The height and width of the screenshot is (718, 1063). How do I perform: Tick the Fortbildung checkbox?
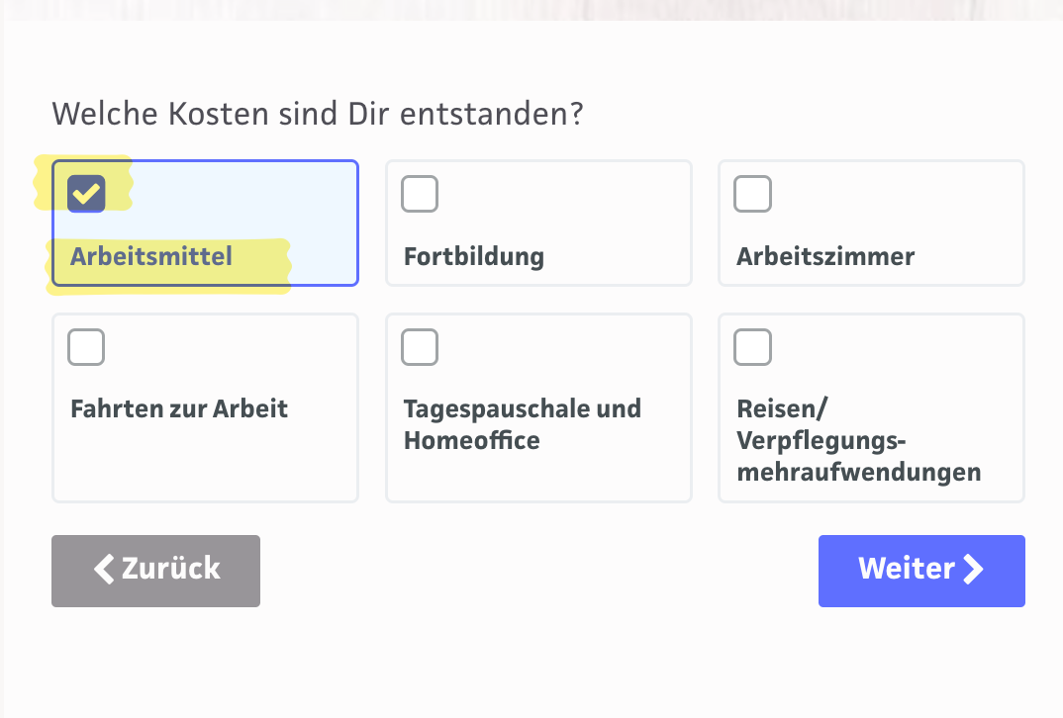tap(420, 194)
